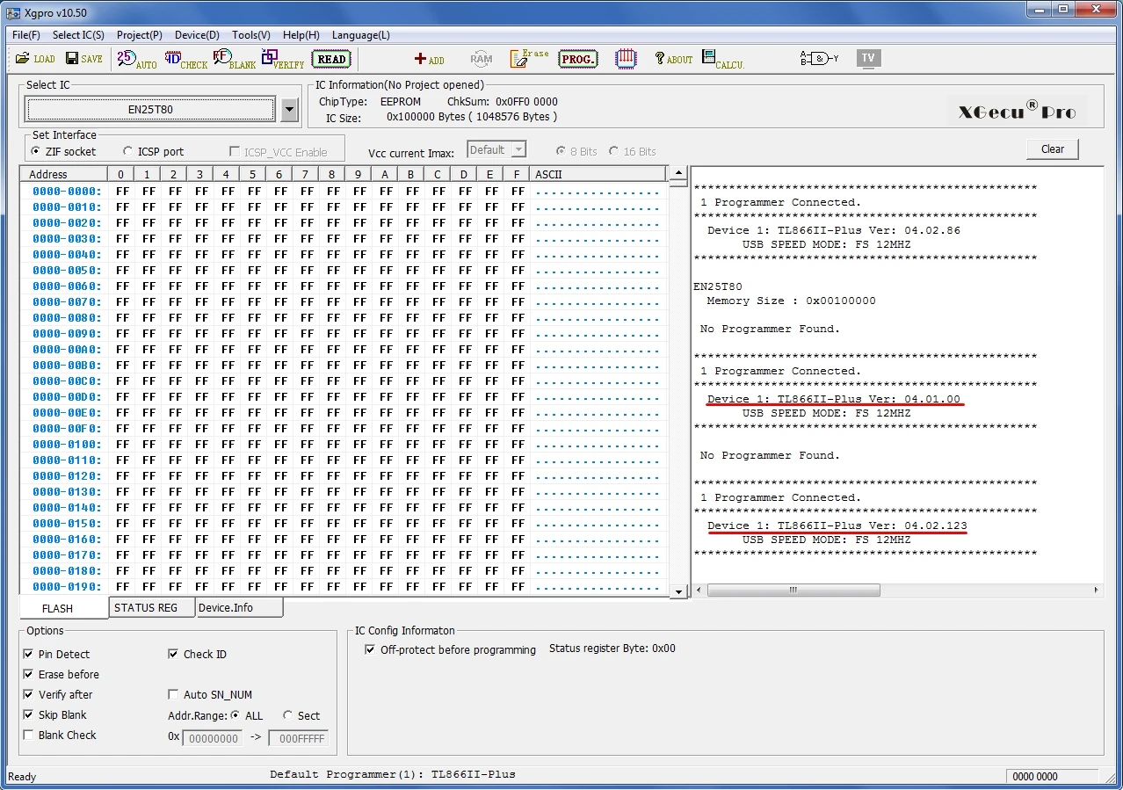Click address row 0000-0100:

(67, 444)
